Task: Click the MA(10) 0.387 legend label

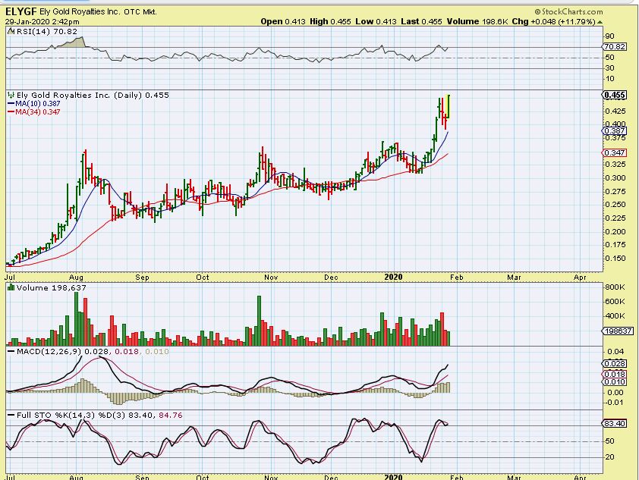Action: pyautogui.click(x=37, y=104)
